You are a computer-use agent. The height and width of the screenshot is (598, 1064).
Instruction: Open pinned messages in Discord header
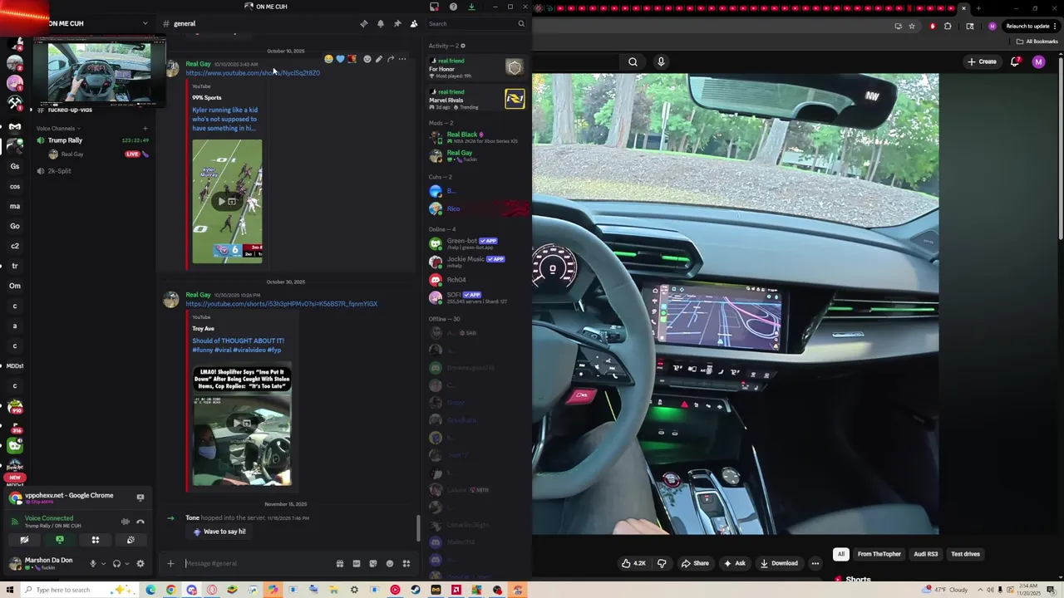click(x=397, y=23)
